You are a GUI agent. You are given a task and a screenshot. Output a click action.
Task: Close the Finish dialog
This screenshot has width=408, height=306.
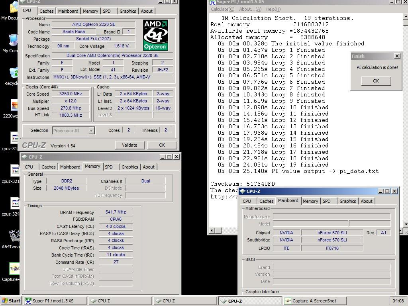pyautogui.click(x=397, y=56)
